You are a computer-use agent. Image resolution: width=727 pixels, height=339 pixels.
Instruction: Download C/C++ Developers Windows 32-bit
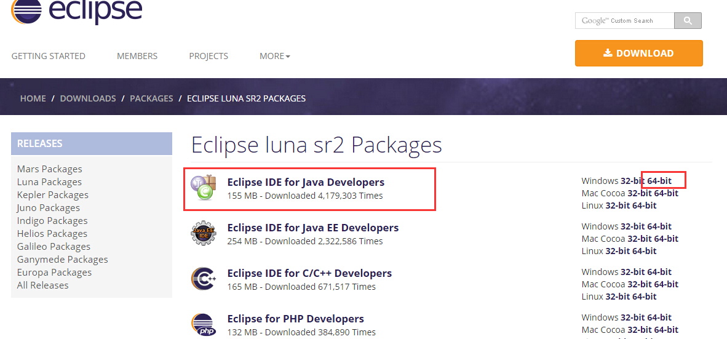click(633, 272)
